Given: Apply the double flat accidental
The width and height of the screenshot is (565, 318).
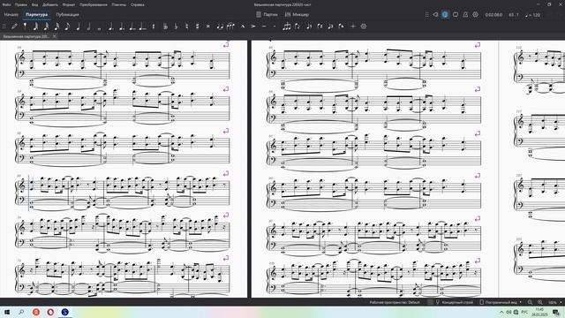Looking at the screenshot, I should pyautogui.click(x=165, y=26).
